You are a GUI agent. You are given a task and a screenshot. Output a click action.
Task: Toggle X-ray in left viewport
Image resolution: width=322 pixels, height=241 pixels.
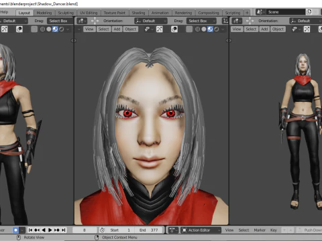point(34,29)
